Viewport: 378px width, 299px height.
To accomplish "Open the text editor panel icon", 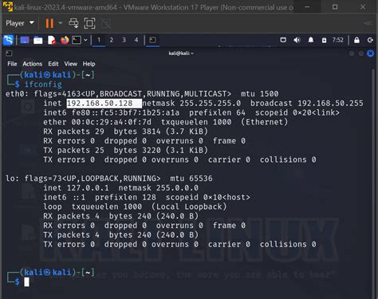I will (x=52, y=40).
